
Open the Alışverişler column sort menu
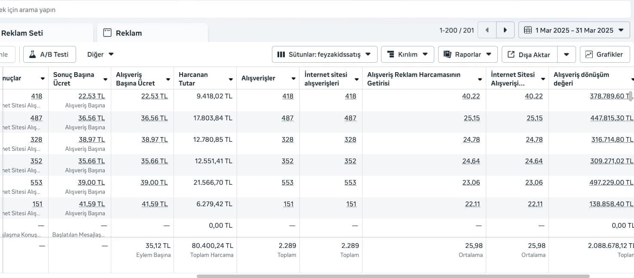click(293, 79)
